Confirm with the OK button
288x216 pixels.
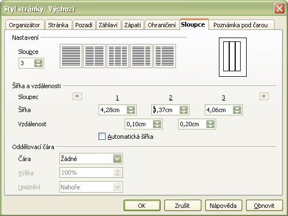point(142,206)
